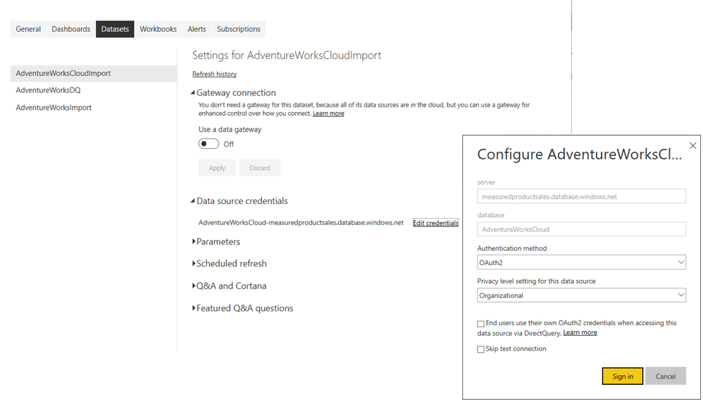
Task: Click the Sign in button
Action: 622,375
